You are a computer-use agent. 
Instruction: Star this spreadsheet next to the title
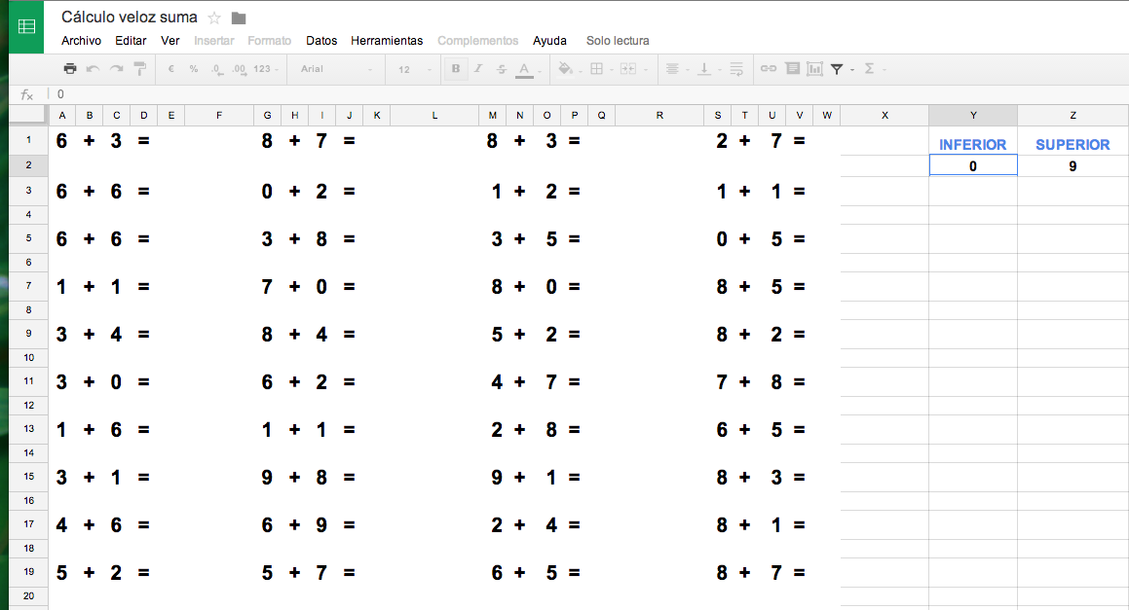coord(214,18)
